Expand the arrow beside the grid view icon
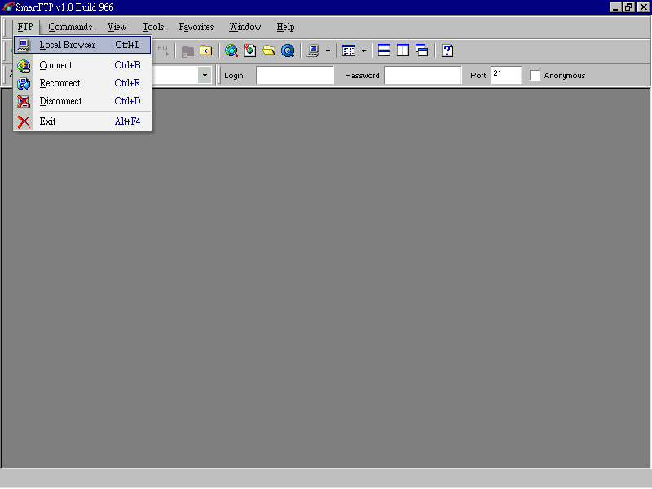652x489 pixels. [363, 51]
